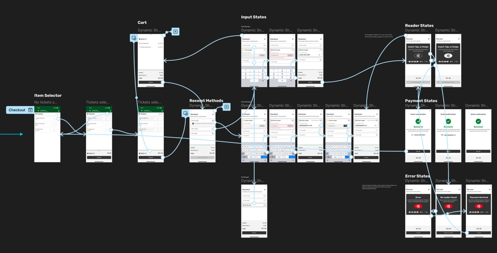Viewport: 497px width, 253px height.
Task: Click white contactless icon in second Reader States frame
Action: (x=448, y=56)
